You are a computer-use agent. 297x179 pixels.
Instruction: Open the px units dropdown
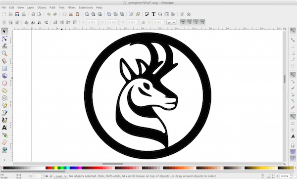172,22
